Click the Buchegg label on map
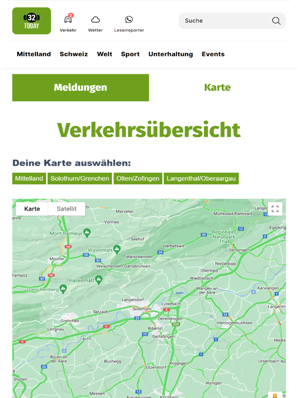This screenshot has width=298, height=398. [113, 361]
